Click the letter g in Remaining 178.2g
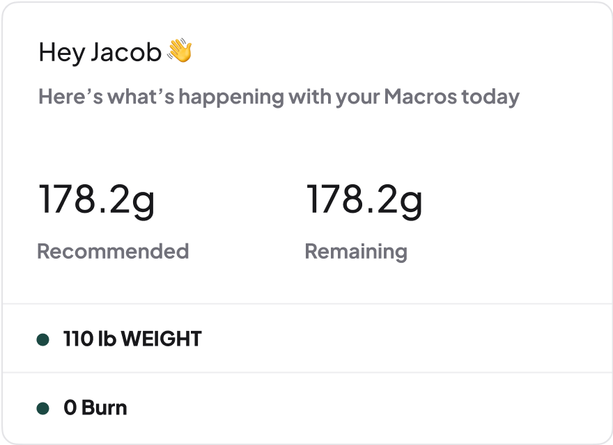Image resolution: width=613 pixels, height=445 pixels. pos(411,202)
